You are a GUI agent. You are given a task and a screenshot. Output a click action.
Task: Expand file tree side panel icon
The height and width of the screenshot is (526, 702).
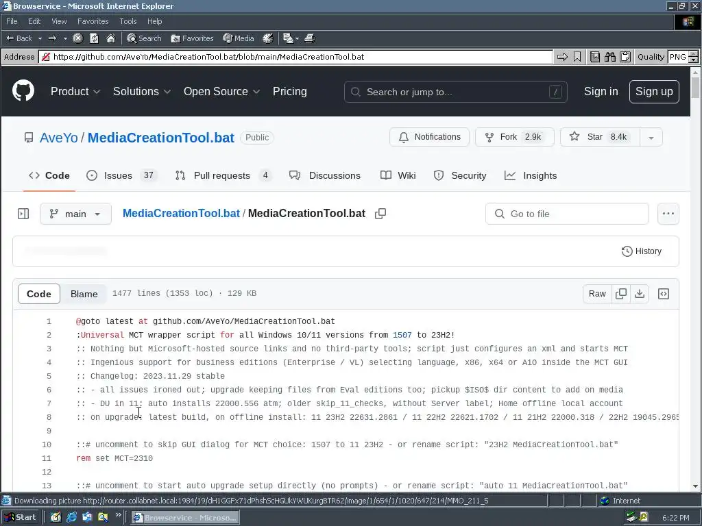[23, 214]
